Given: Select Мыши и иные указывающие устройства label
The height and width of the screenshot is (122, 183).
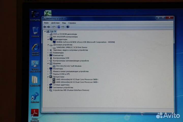Looking at the screenshot, I should (x=71, y=71).
